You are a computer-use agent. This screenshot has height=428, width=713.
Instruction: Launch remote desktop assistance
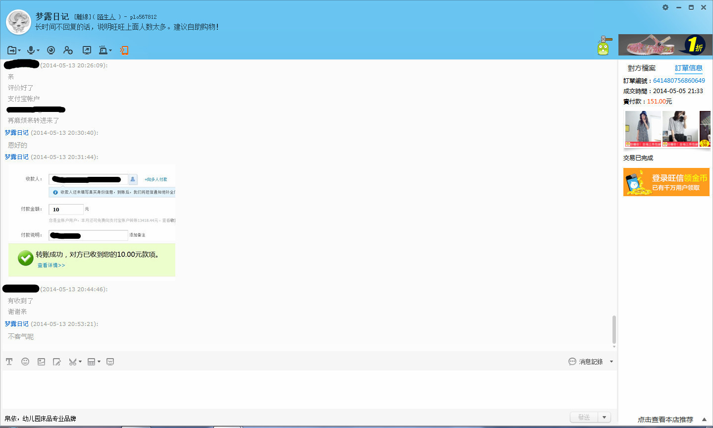tap(87, 50)
